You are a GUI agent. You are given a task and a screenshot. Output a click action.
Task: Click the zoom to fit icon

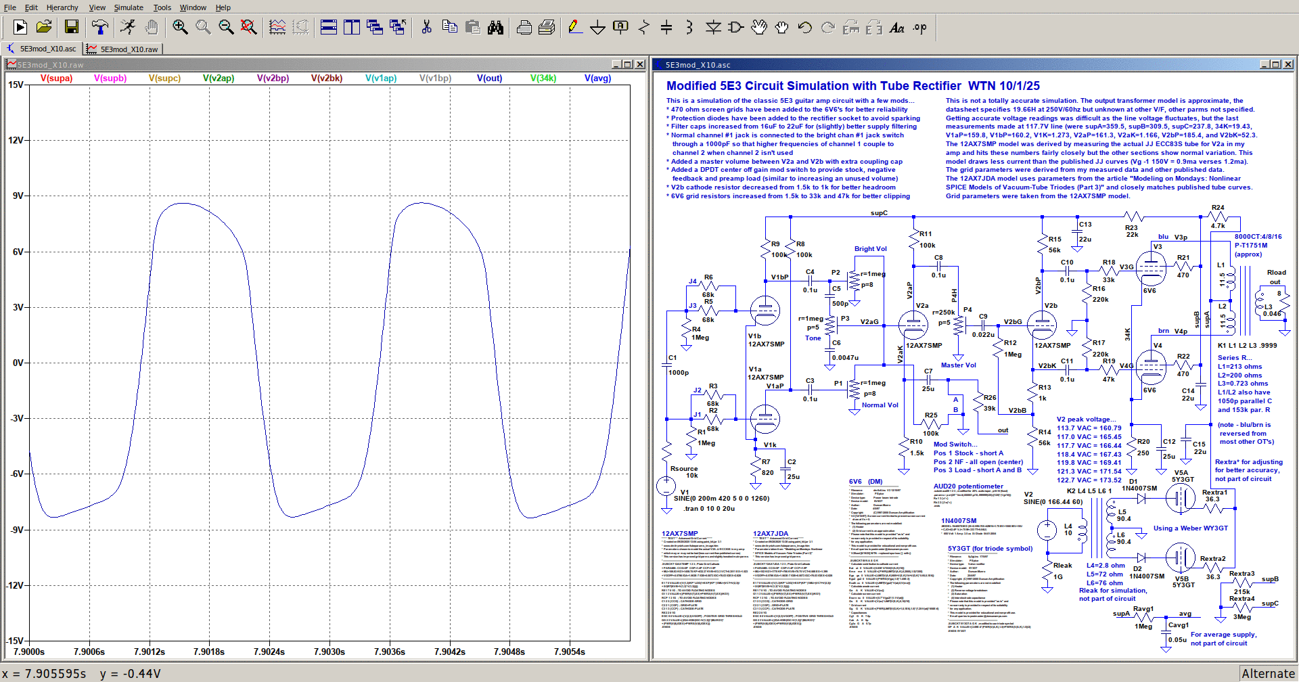(x=249, y=27)
